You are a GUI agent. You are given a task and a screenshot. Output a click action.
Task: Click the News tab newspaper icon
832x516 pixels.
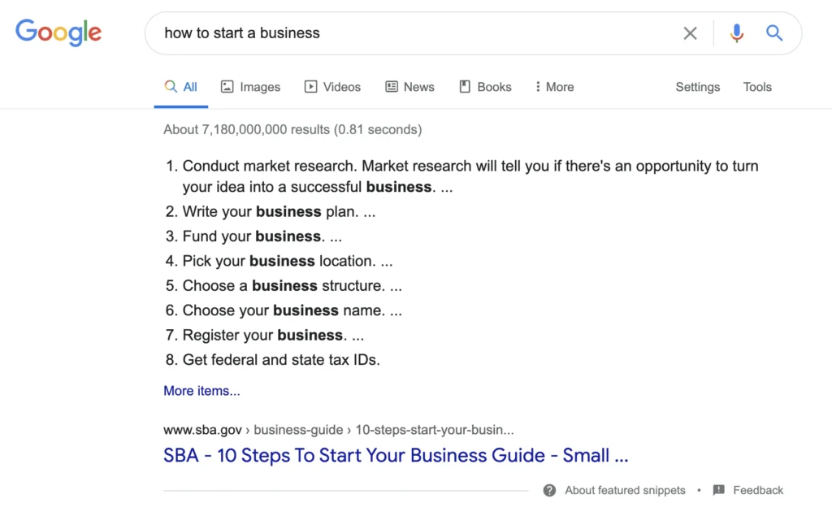392,86
